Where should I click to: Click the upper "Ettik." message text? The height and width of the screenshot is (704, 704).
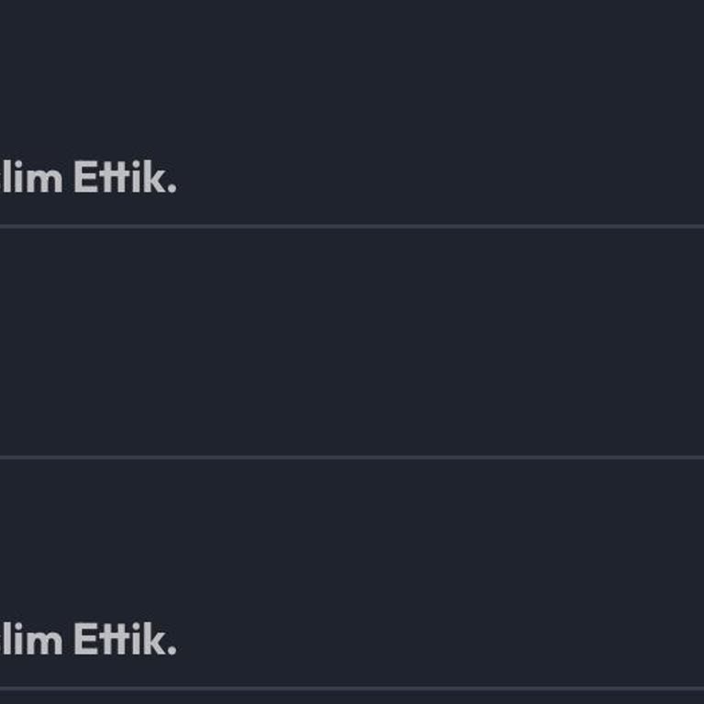124,178
